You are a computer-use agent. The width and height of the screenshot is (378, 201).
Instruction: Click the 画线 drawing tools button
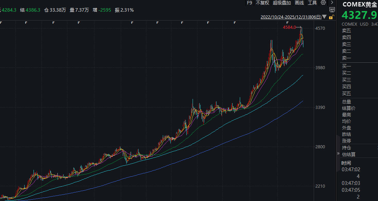pos(299,3)
